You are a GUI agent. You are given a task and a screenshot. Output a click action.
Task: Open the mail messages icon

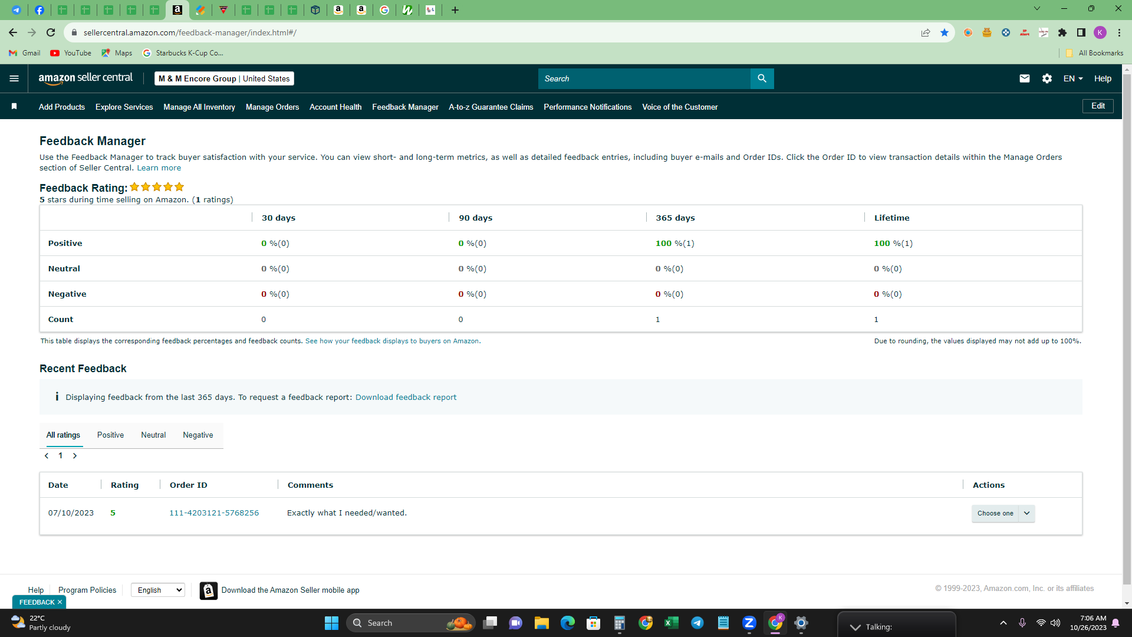point(1025,78)
